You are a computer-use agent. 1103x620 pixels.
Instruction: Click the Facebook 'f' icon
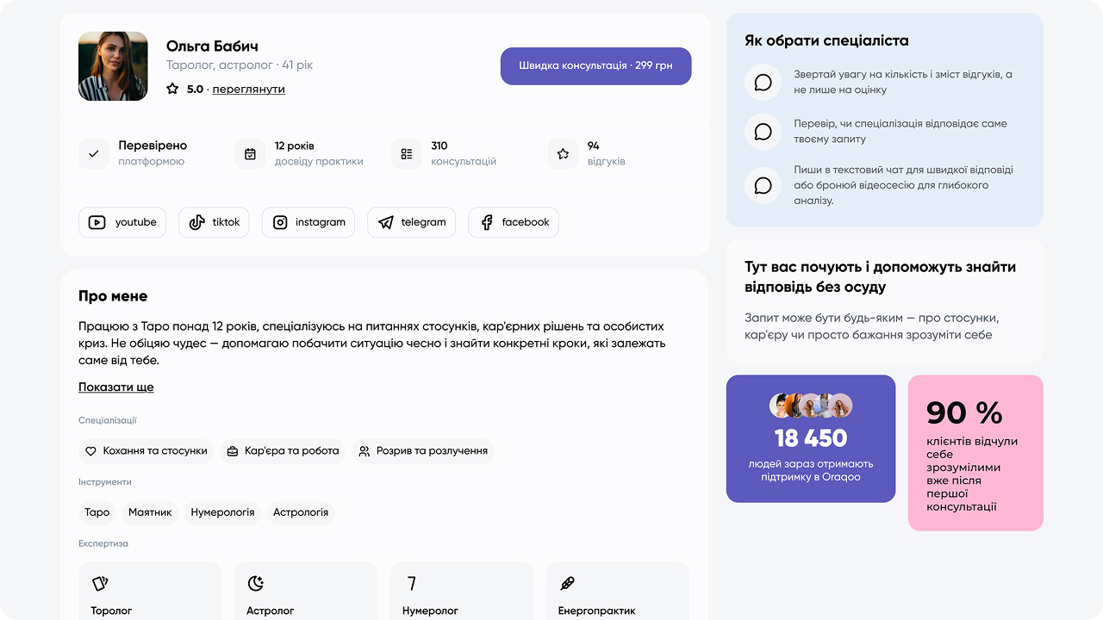(x=486, y=222)
